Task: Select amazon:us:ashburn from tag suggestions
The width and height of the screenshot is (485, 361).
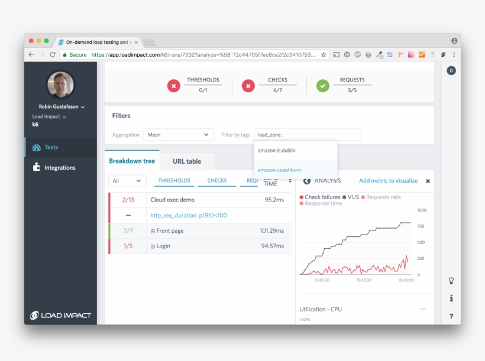Action: click(x=279, y=170)
